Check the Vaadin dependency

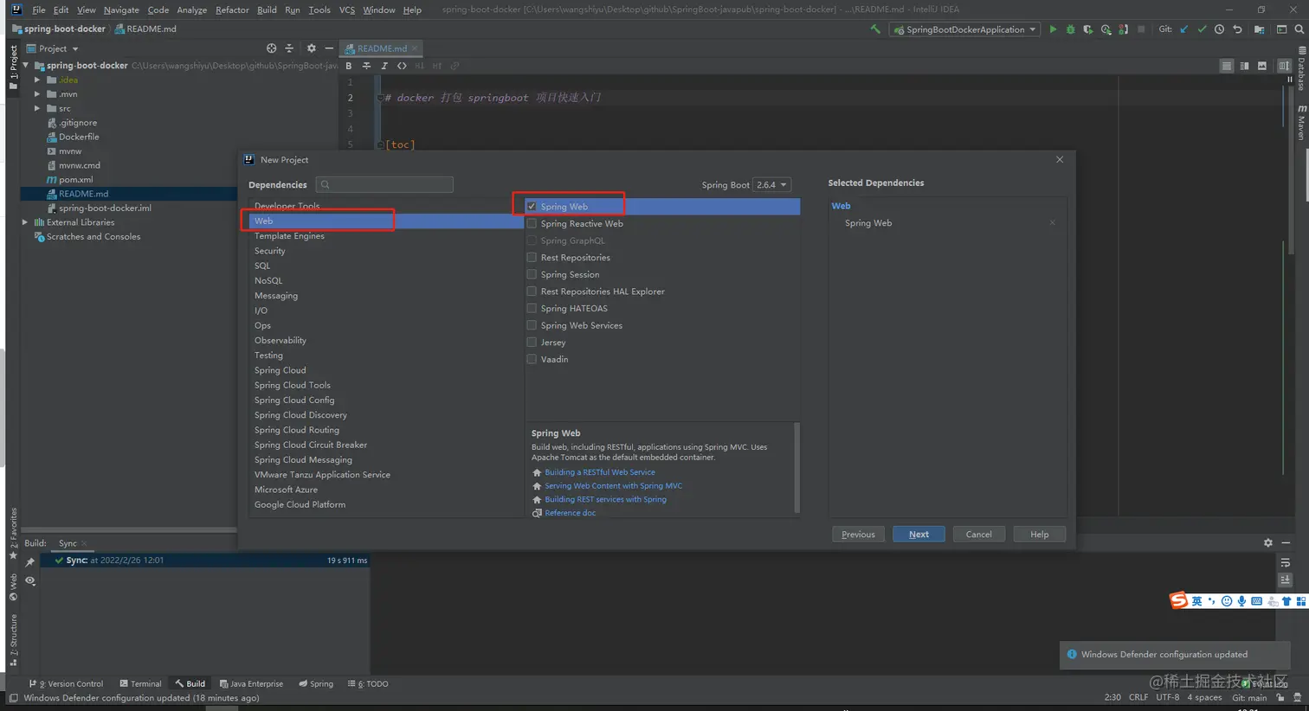pyautogui.click(x=532, y=359)
